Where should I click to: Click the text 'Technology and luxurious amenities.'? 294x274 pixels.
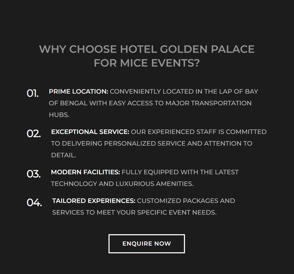[122, 184]
